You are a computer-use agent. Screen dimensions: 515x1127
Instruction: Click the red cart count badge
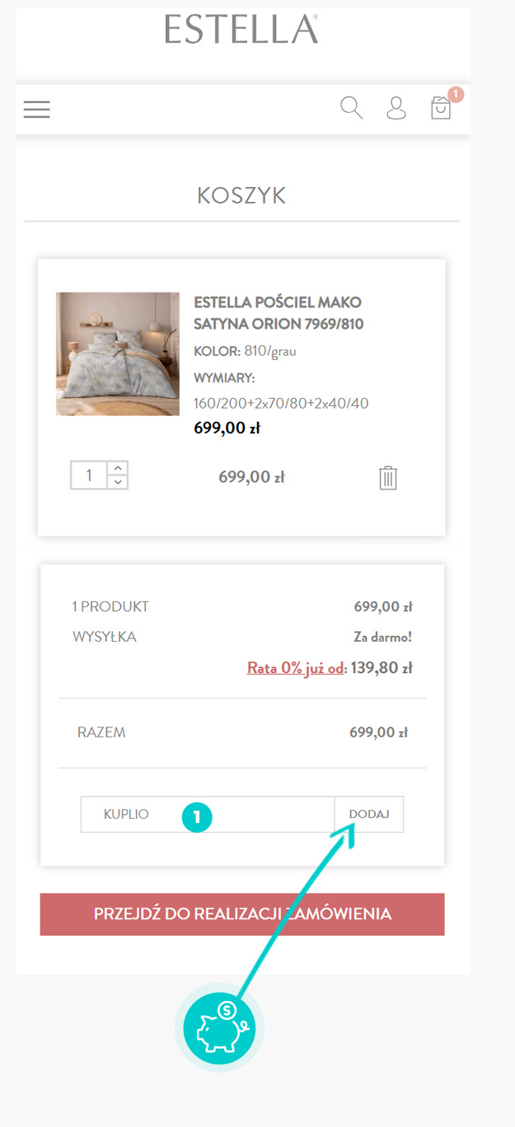[456, 94]
